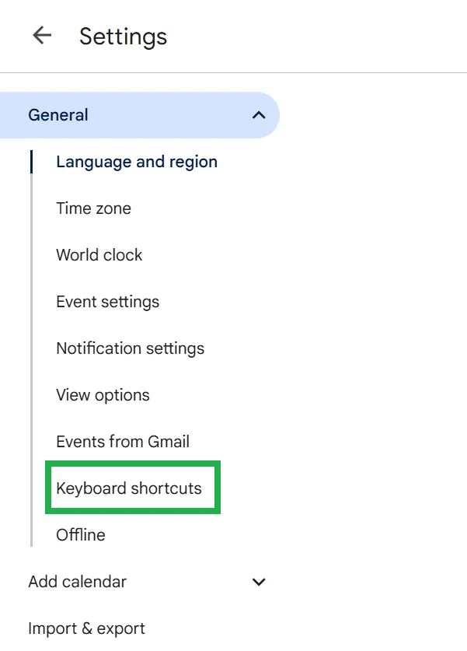Select the General section header
The image size is (467, 651).
[139, 115]
